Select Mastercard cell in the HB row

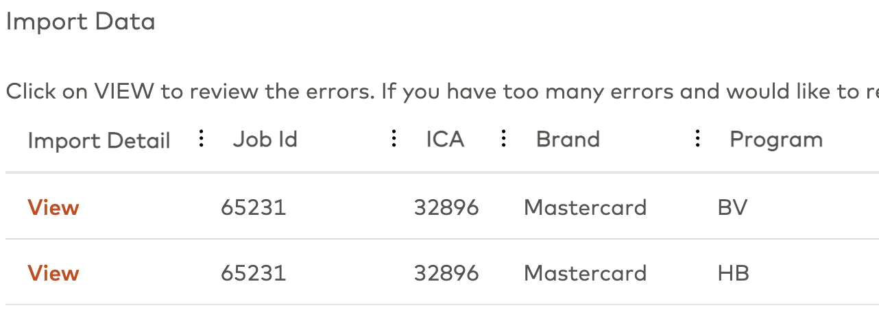click(x=585, y=273)
